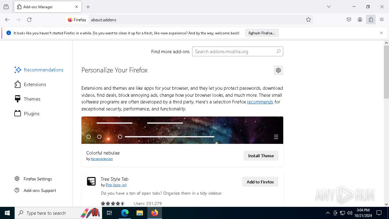The image size is (389, 219).
Task: Open Save to Pocket icon
Action: pyautogui.click(x=349, y=20)
